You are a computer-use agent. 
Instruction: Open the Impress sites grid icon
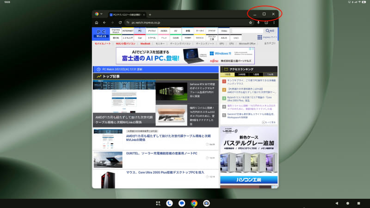tap(259, 37)
